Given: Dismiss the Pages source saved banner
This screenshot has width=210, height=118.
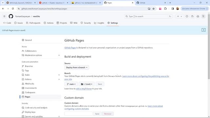Looking at the screenshot, I should (x=203, y=30).
